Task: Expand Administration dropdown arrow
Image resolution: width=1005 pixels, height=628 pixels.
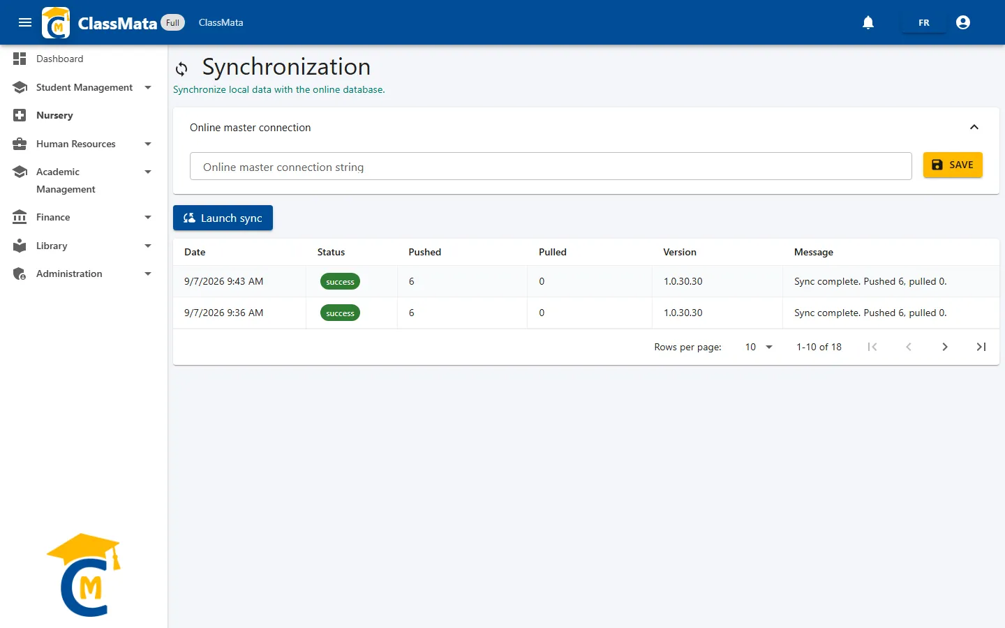Action: pyautogui.click(x=148, y=274)
